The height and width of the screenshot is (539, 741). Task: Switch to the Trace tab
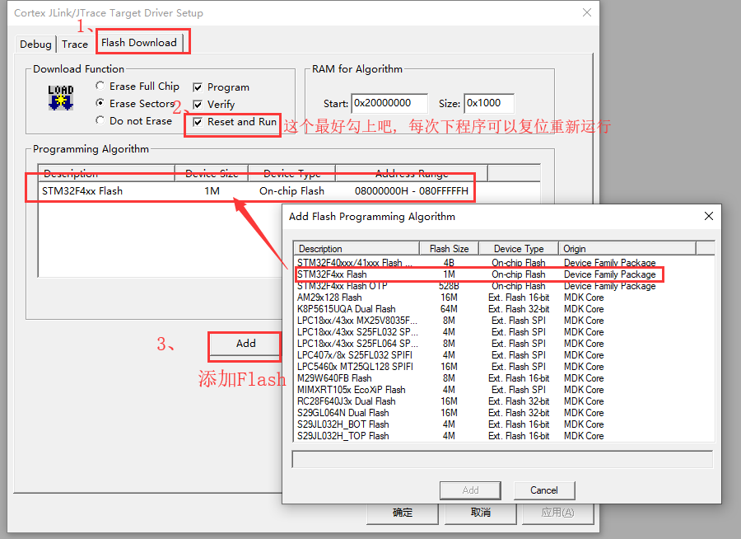tap(75, 45)
